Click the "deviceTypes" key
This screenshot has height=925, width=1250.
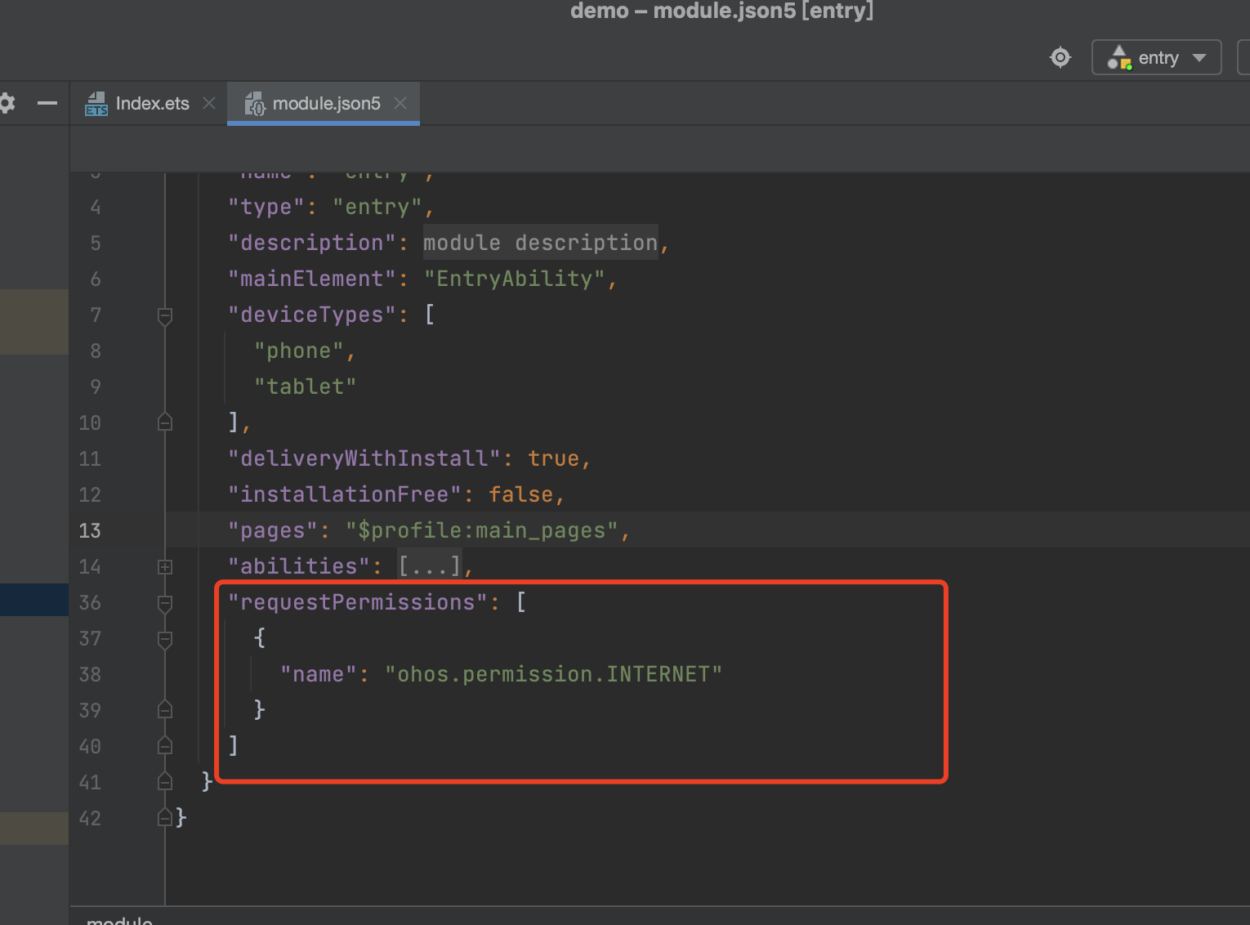312,315
